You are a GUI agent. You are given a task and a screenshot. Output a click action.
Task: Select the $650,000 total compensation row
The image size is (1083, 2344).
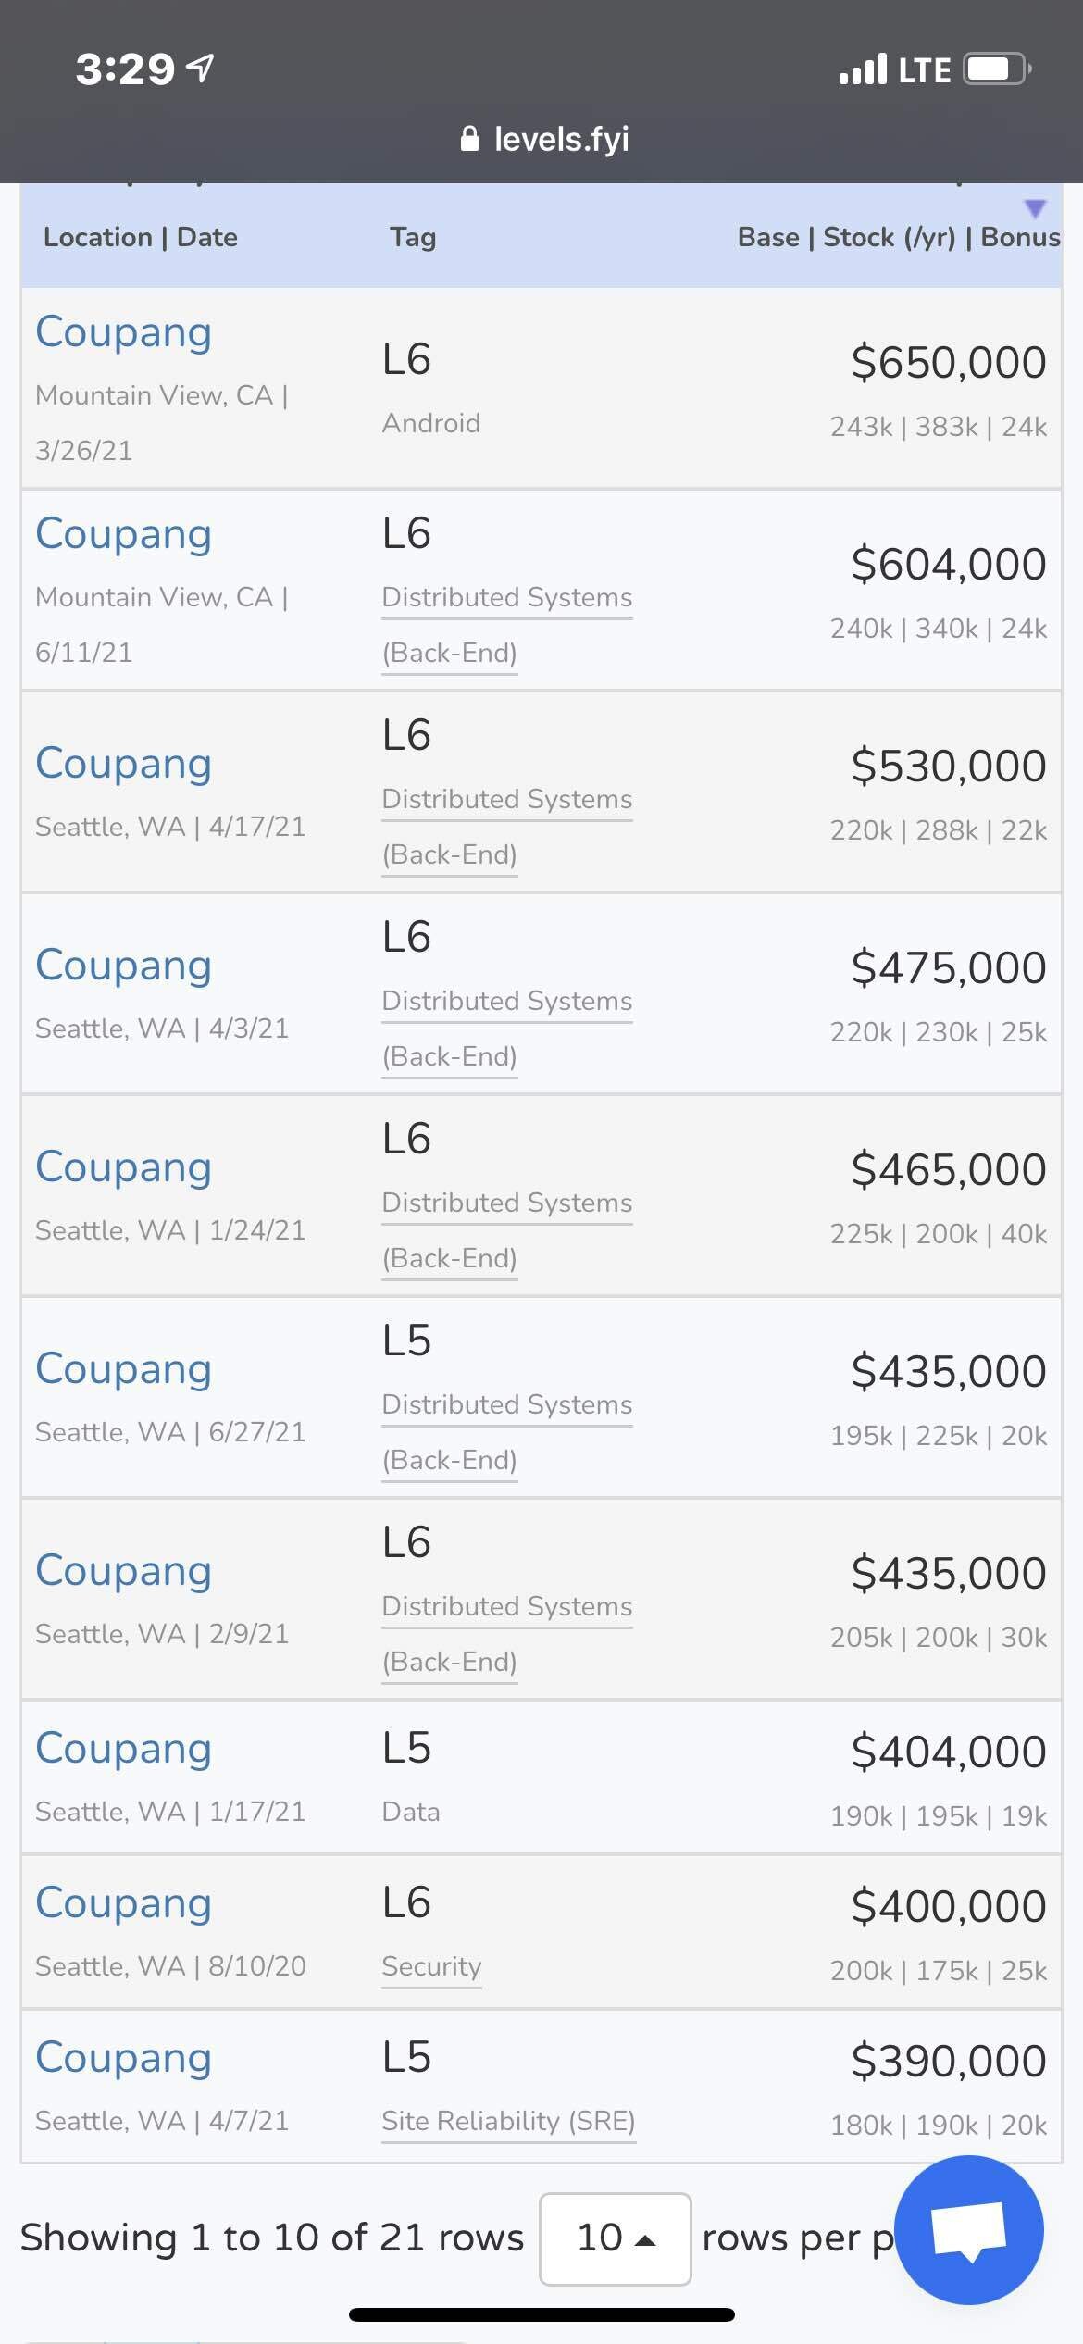(948, 362)
